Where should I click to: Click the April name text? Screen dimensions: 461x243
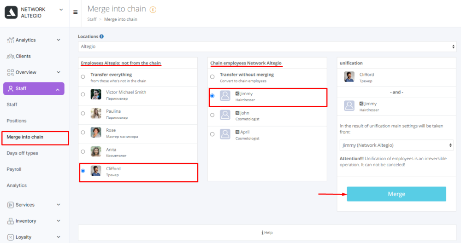pos(245,132)
